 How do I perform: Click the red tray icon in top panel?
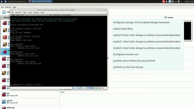[164, 2]
